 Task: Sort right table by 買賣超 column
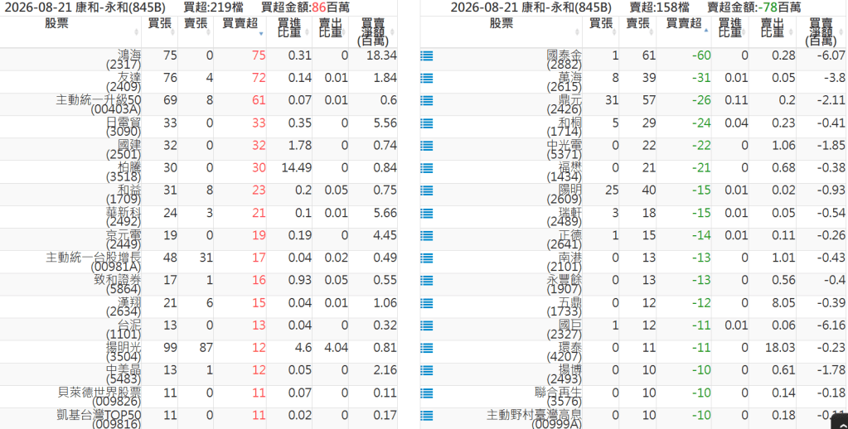pyautogui.click(x=684, y=31)
